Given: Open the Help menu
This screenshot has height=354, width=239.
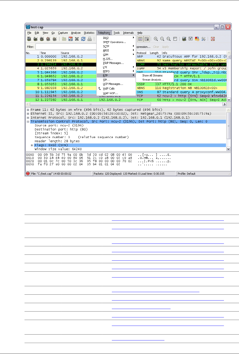Looking at the screenshot, I should [140, 33].
